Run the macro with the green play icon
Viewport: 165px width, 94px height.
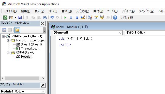[x=65, y=18]
